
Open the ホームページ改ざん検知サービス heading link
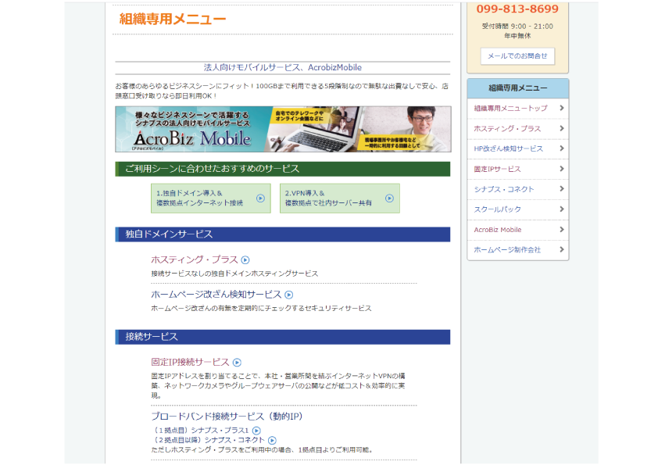pyautogui.click(x=216, y=295)
